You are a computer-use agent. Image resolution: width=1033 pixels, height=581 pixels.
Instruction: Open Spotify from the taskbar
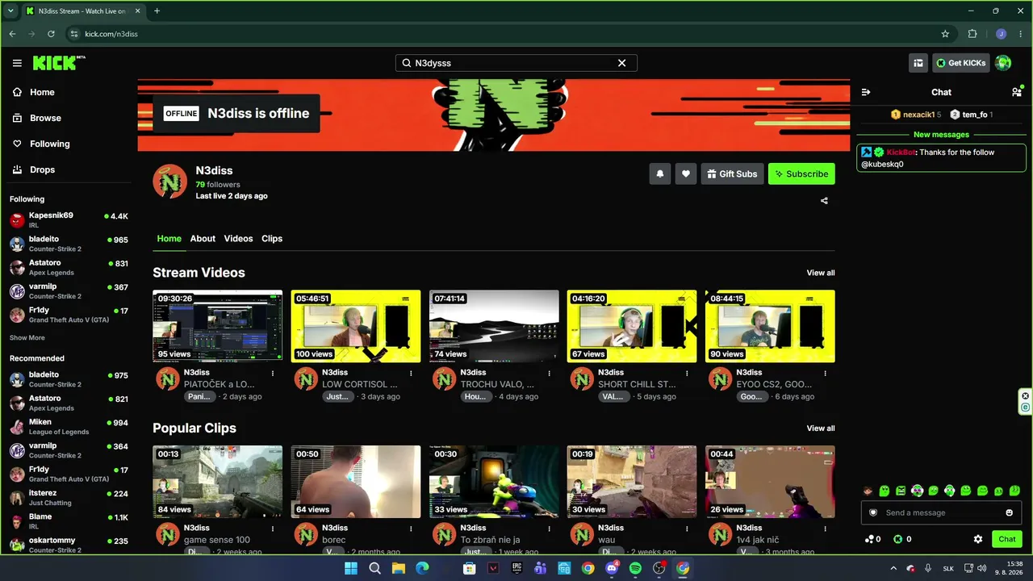(635, 568)
